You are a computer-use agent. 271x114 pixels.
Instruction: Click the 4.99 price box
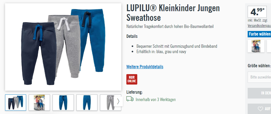coord(257,12)
